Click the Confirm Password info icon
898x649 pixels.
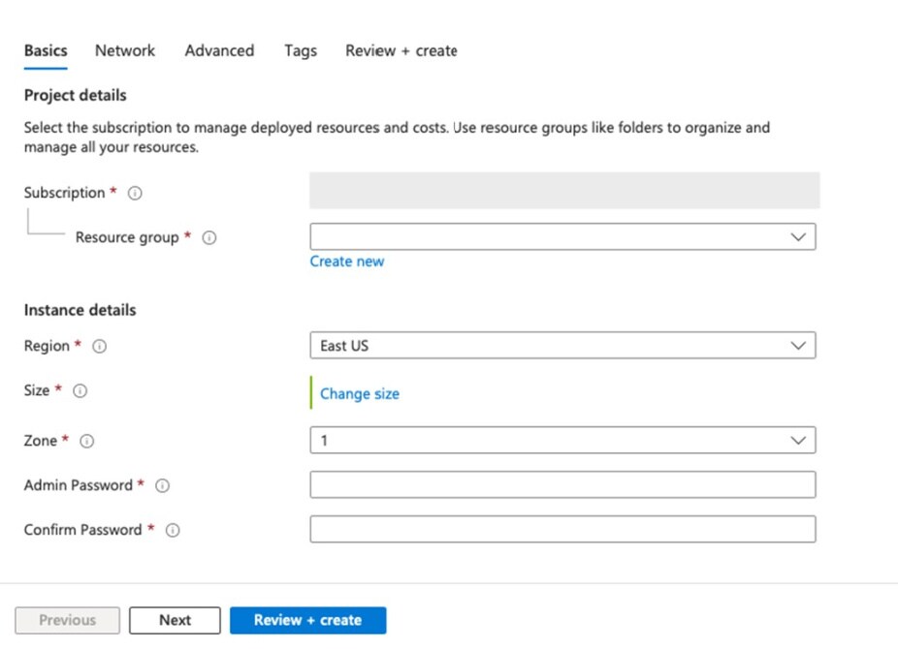[x=173, y=530]
